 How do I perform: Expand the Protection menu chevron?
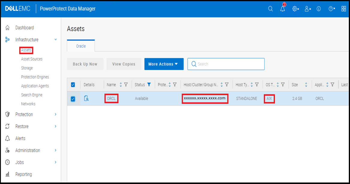click(x=55, y=114)
